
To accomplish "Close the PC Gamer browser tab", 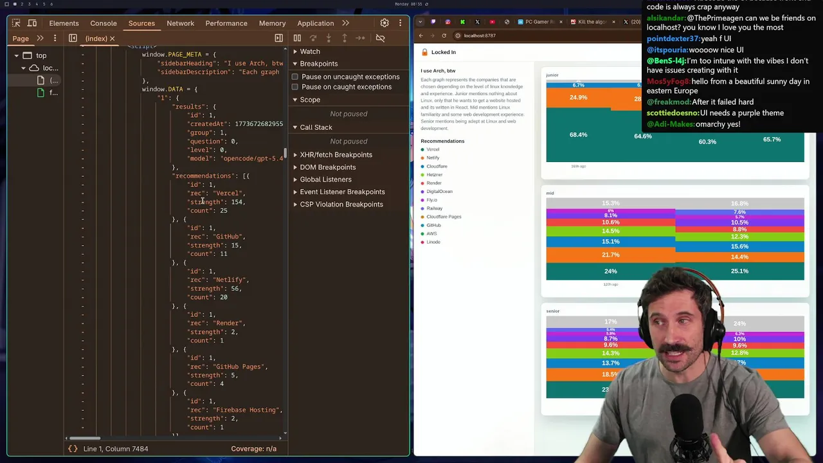I will (x=561, y=22).
